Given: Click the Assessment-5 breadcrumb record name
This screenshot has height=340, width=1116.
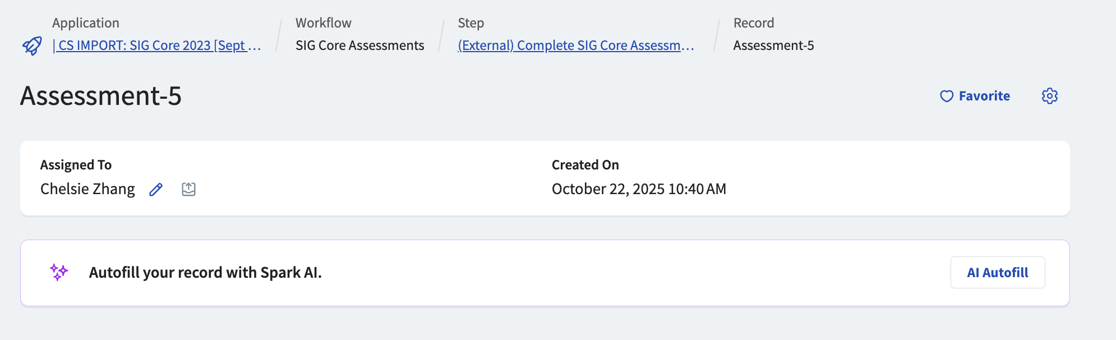Looking at the screenshot, I should pyautogui.click(x=773, y=45).
